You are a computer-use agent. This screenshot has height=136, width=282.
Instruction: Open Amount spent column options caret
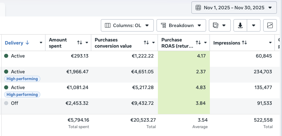tap(87, 43)
